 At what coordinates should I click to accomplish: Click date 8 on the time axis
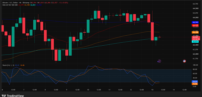[x=45, y=90]
